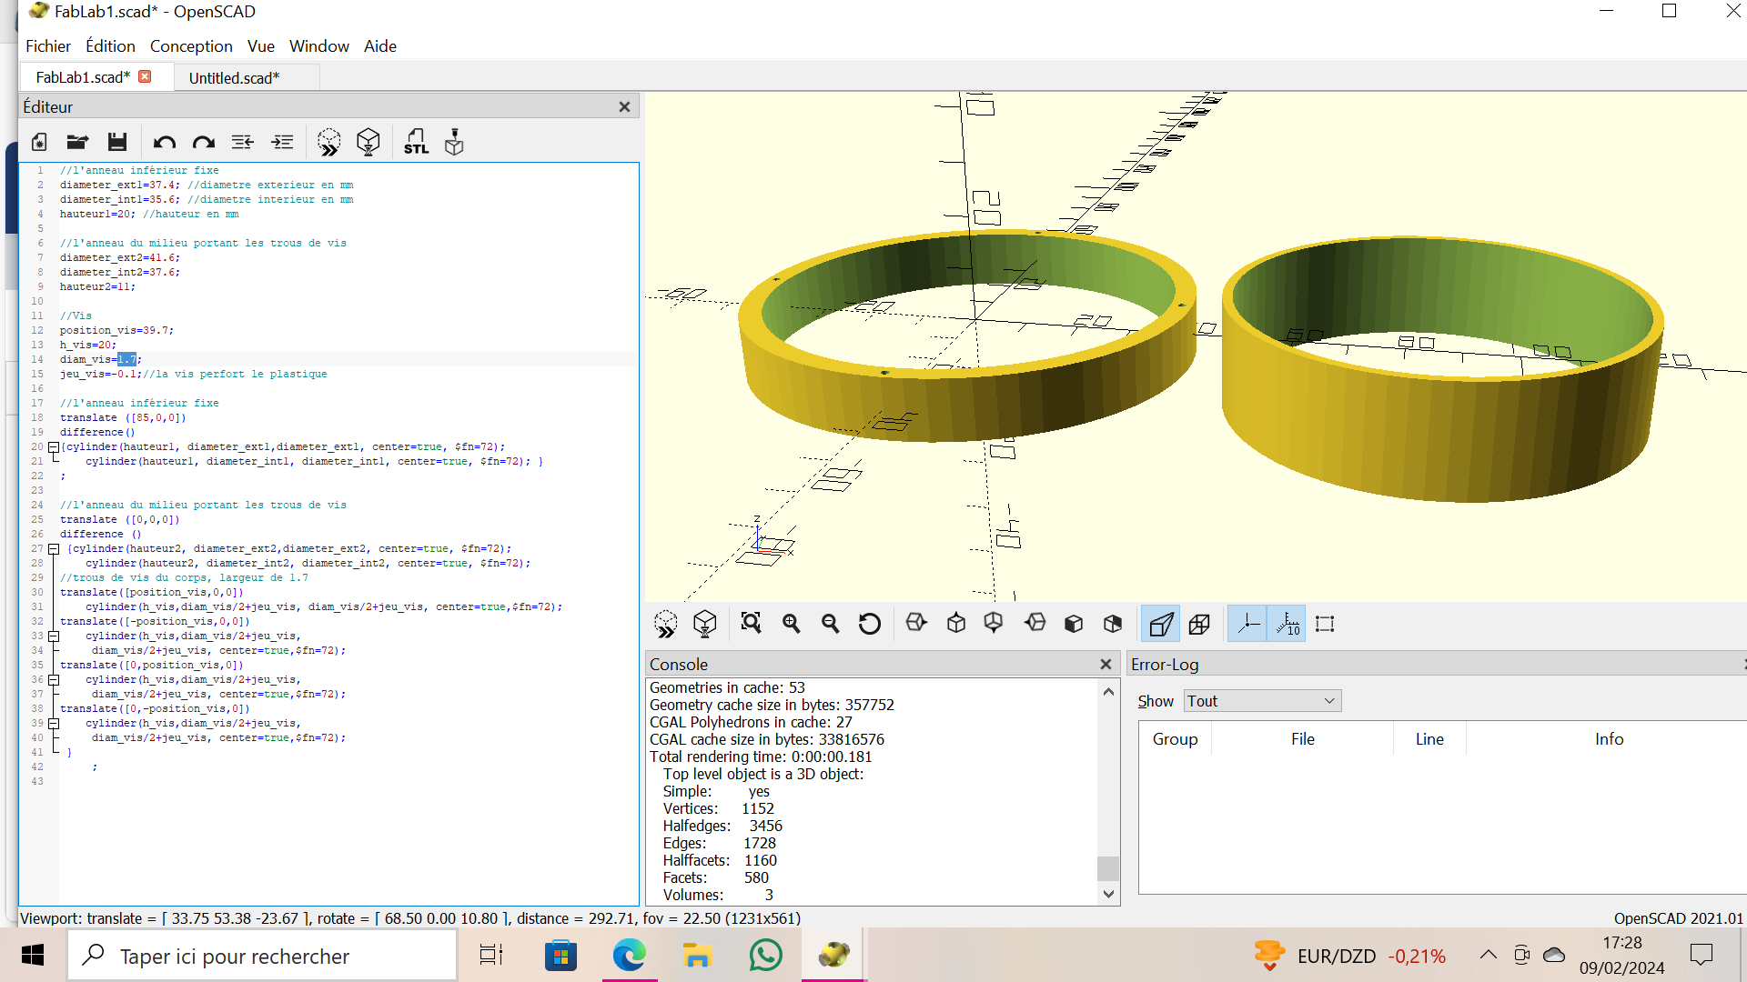Close the FabLab1.scad tab
The height and width of the screenshot is (982, 1747).
coord(145,76)
